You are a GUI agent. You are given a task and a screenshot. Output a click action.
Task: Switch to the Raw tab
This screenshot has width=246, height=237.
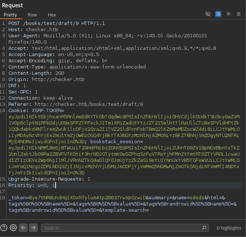tap(33, 15)
